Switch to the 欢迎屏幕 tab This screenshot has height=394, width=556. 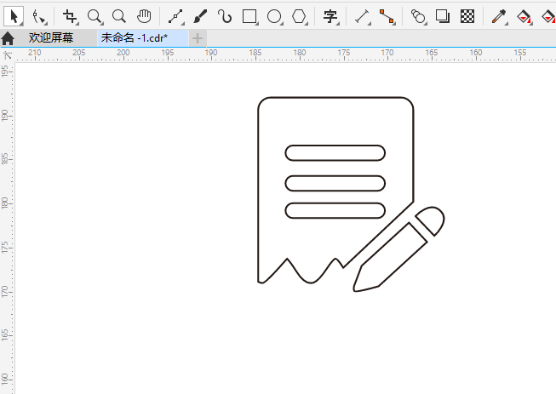coord(51,37)
